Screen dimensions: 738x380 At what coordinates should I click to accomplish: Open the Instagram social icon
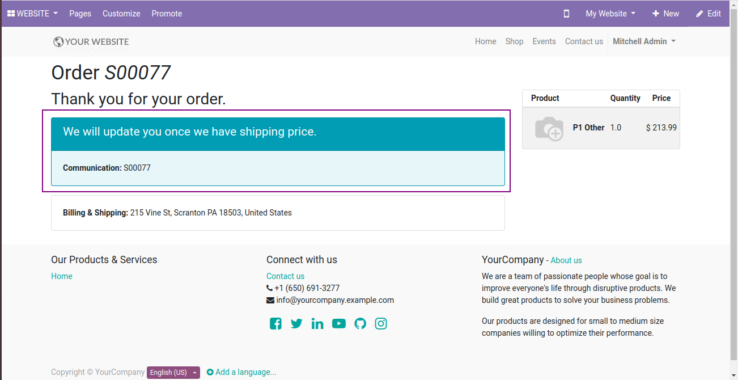[381, 324]
